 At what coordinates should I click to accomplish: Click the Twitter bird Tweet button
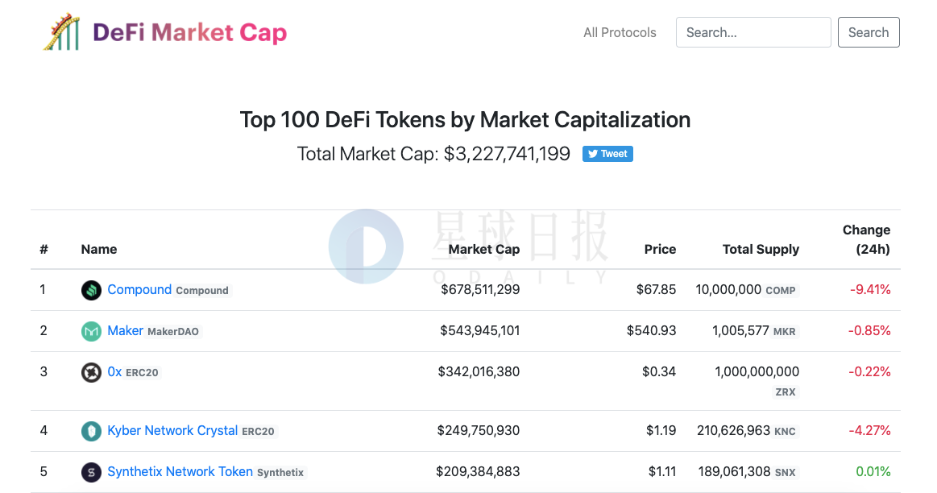(x=607, y=154)
